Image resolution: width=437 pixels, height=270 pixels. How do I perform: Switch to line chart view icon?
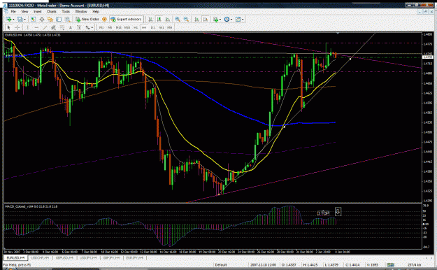(168, 19)
